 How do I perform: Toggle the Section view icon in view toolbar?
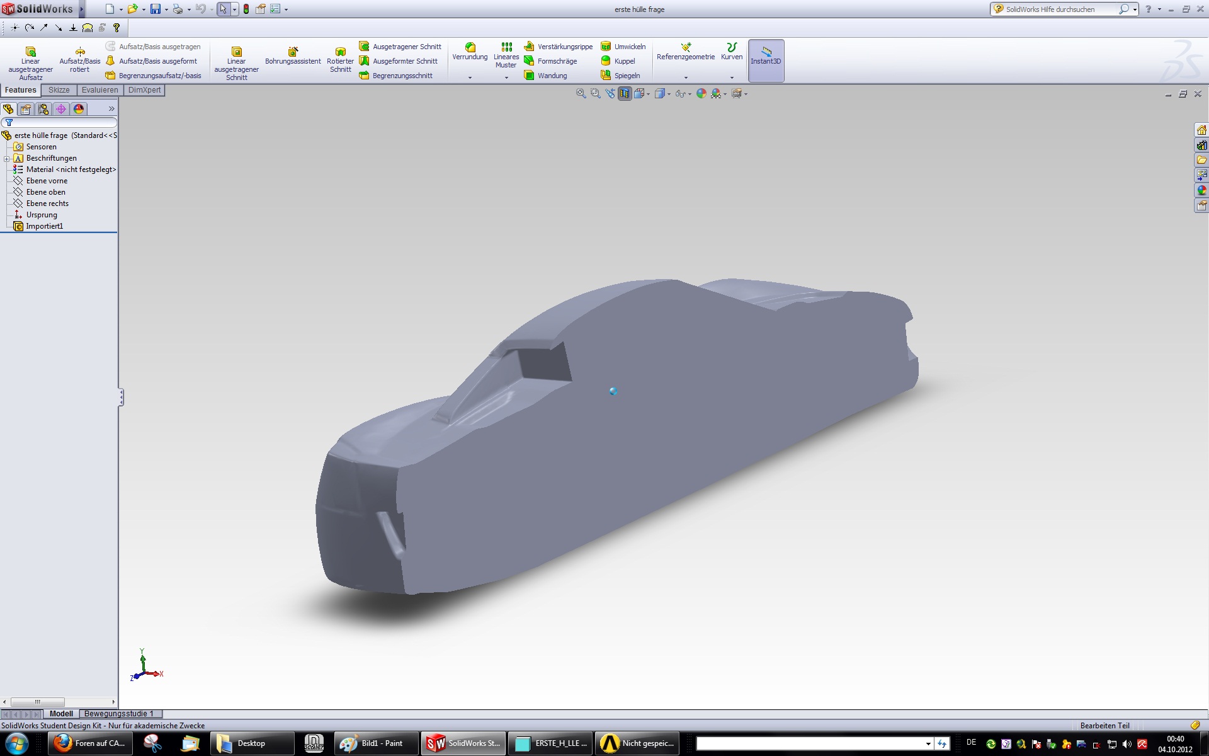pos(624,93)
